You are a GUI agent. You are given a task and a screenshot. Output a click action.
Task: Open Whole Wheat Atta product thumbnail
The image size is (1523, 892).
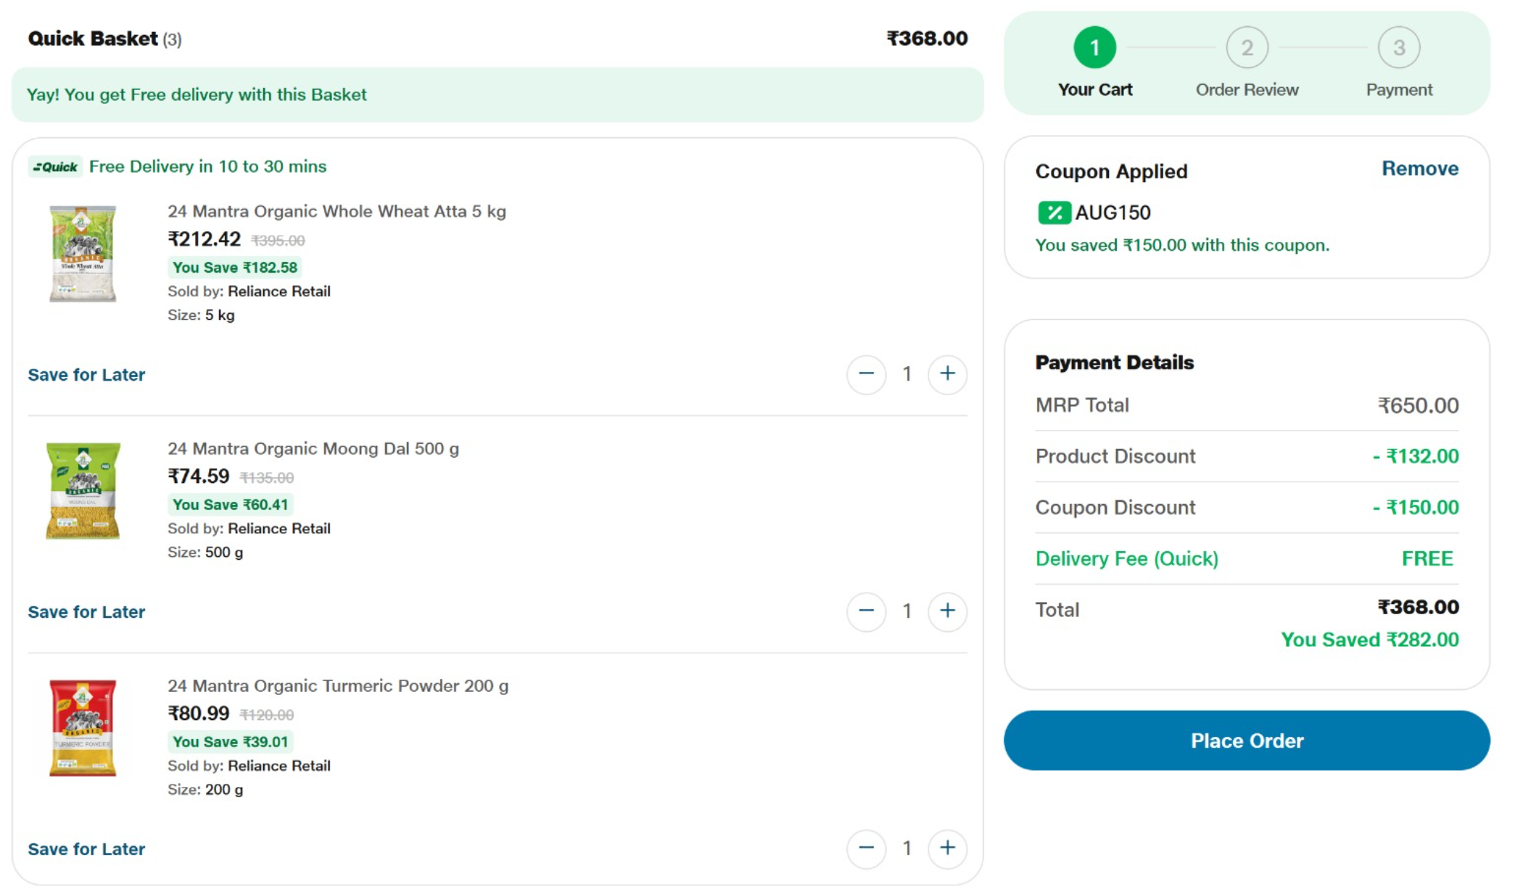(x=83, y=254)
